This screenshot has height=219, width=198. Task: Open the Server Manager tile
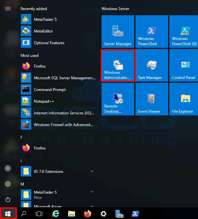(x=118, y=32)
